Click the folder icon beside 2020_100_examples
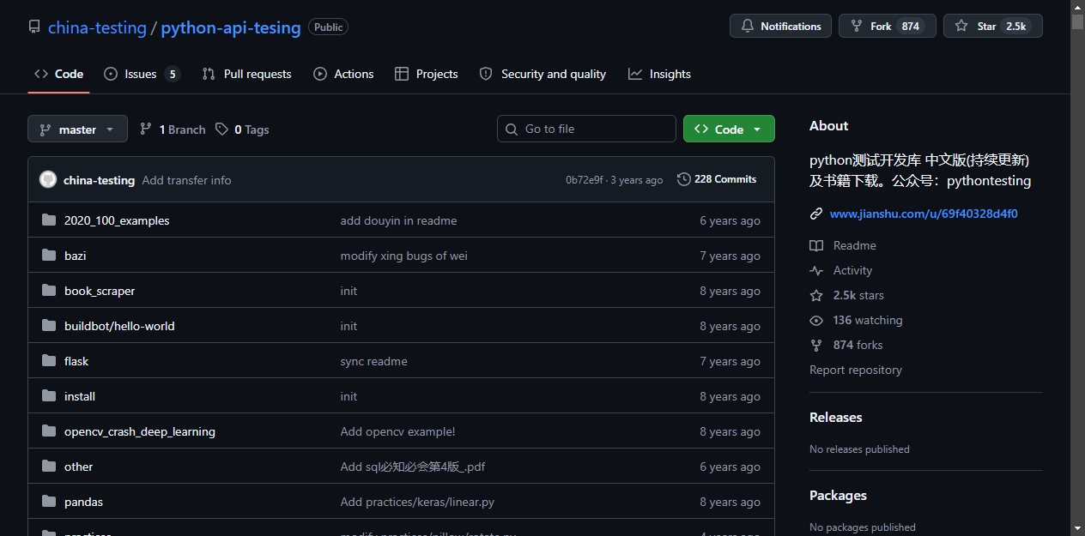 (x=49, y=220)
